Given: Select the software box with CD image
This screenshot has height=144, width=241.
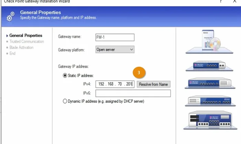Looking at the screenshot, I should click(209, 42).
